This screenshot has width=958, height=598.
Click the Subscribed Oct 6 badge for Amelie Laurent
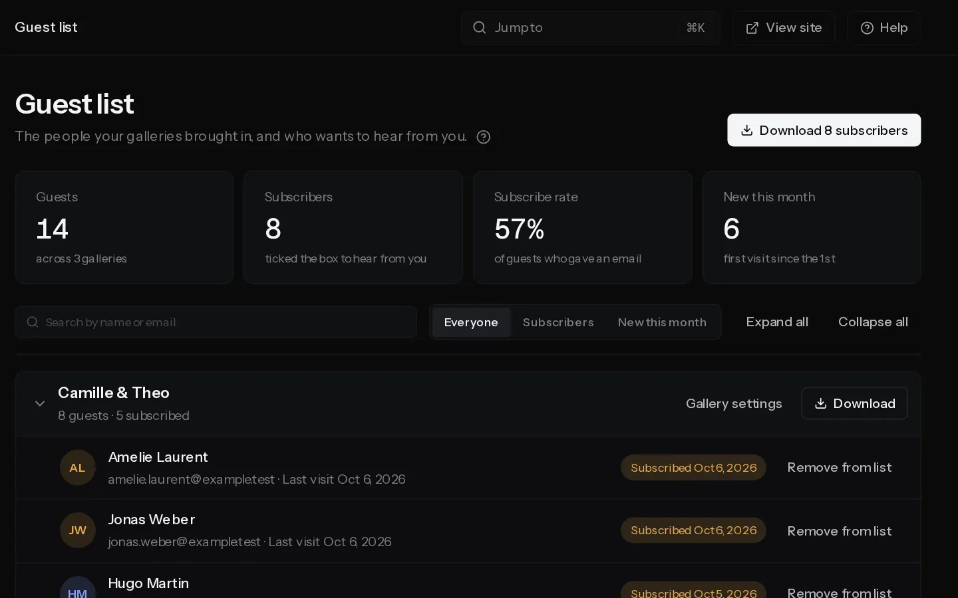pyautogui.click(x=693, y=468)
